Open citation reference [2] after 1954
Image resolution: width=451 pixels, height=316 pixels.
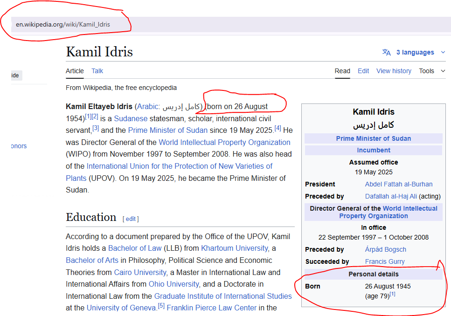(x=95, y=117)
